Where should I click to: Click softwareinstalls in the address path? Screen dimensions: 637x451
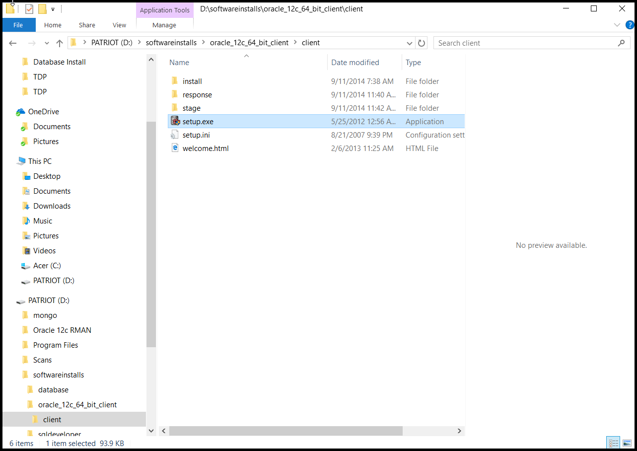coord(171,43)
